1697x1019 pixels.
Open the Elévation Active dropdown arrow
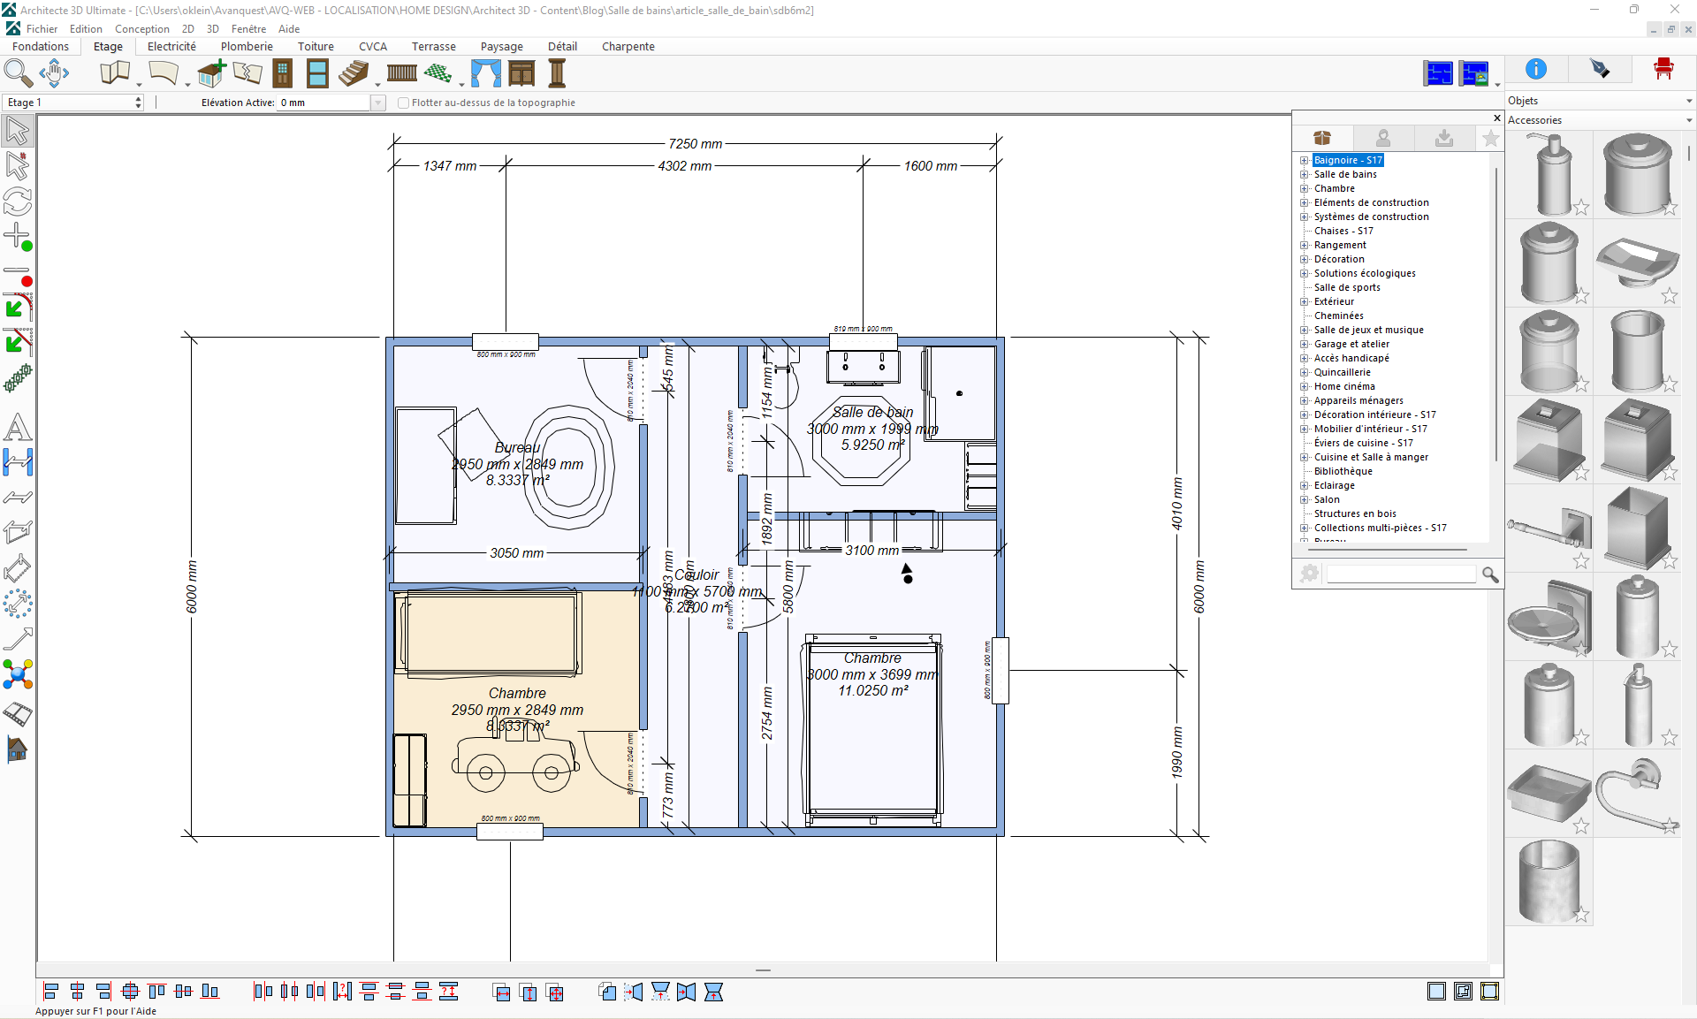(378, 103)
